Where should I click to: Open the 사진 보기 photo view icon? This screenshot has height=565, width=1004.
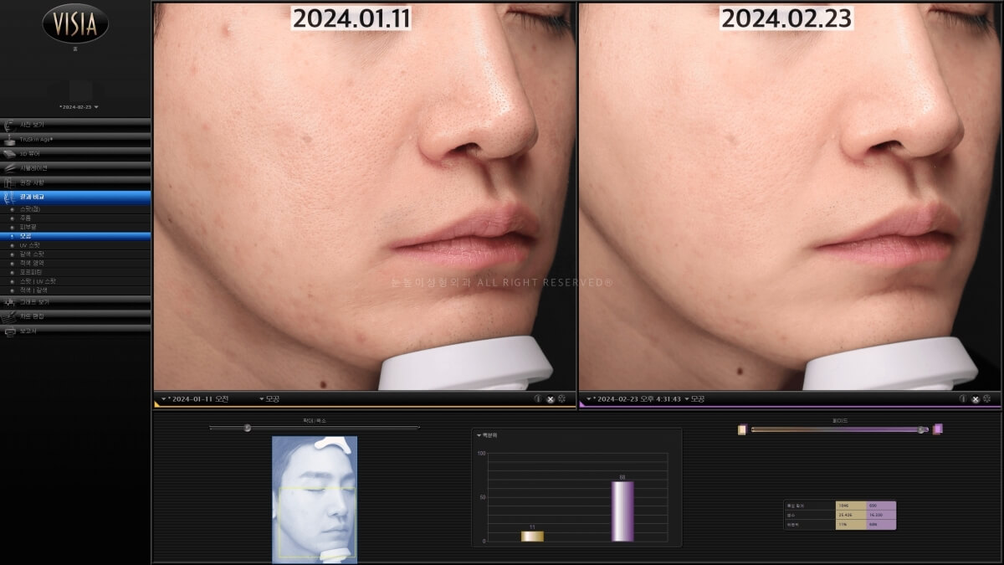pyautogui.click(x=9, y=125)
